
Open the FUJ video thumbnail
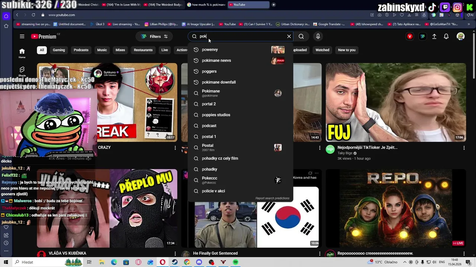[396, 102]
